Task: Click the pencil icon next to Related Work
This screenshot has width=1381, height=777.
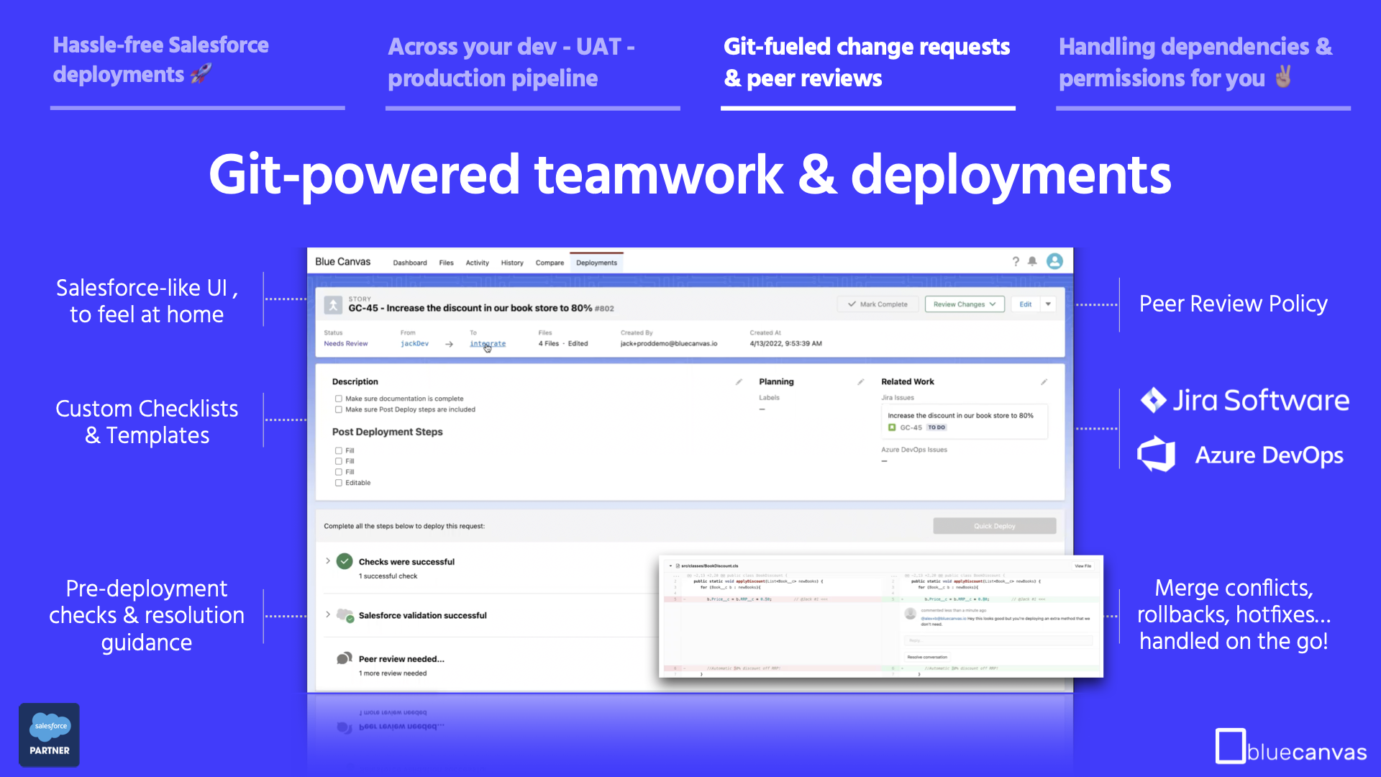Action: (x=1044, y=381)
